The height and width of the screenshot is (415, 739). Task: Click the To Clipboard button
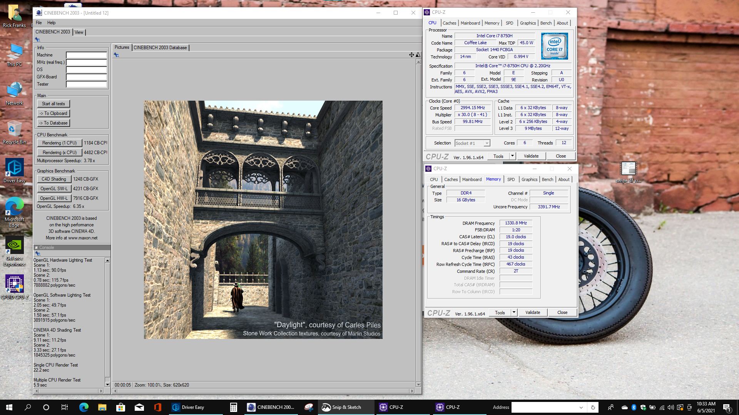click(54, 113)
